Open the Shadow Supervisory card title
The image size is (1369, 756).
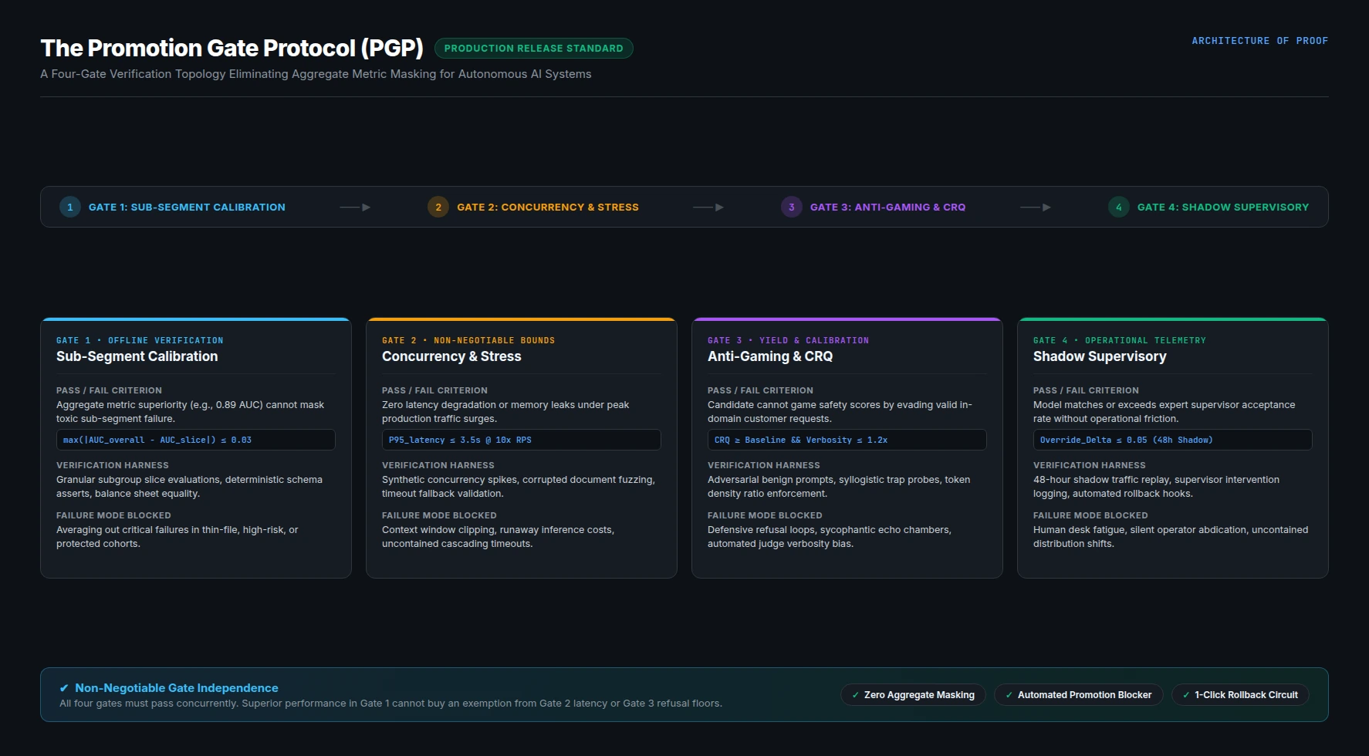(x=1100, y=356)
